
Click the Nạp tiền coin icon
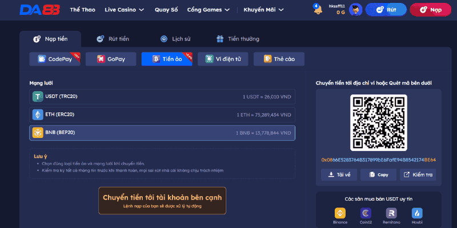tap(37, 39)
